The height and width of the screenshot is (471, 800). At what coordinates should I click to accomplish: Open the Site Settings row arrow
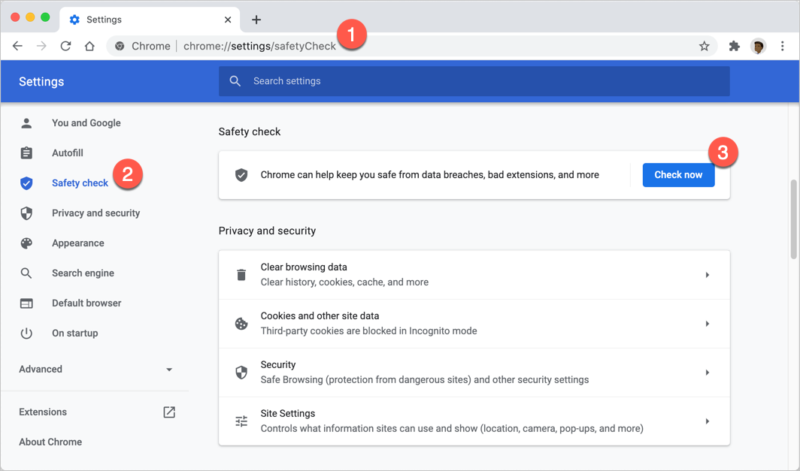coord(707,421)
